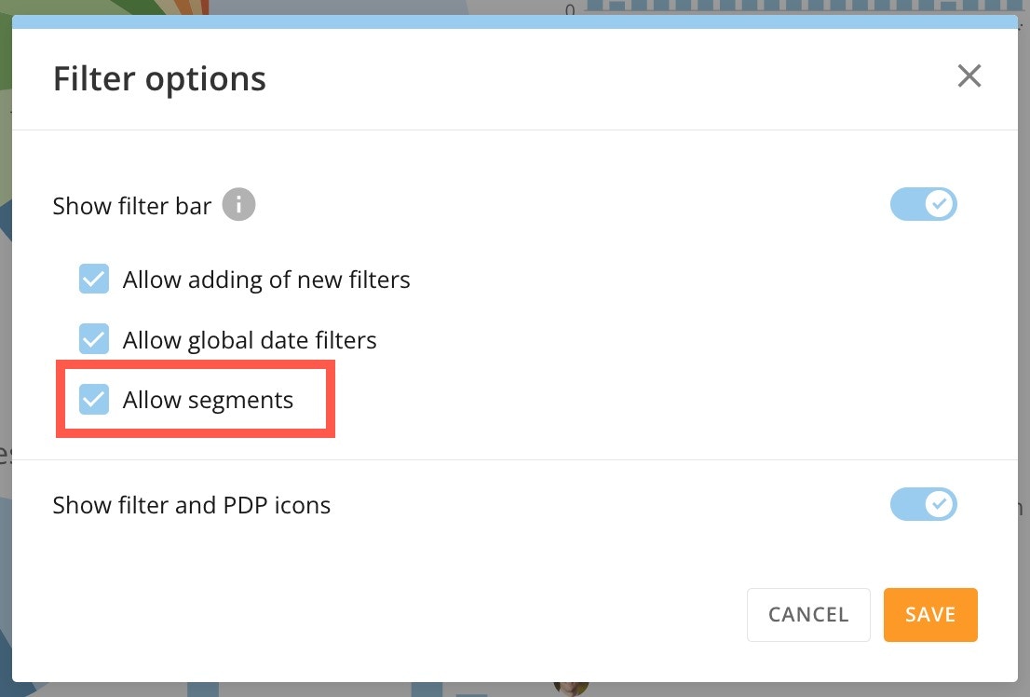Turn off Show filter and PDP icons

pos(924,504)
